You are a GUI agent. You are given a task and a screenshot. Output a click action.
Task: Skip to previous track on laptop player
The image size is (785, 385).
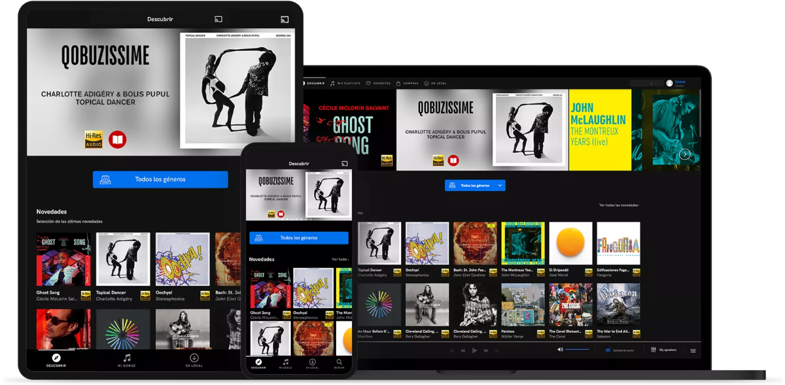[x=463, y=351]
